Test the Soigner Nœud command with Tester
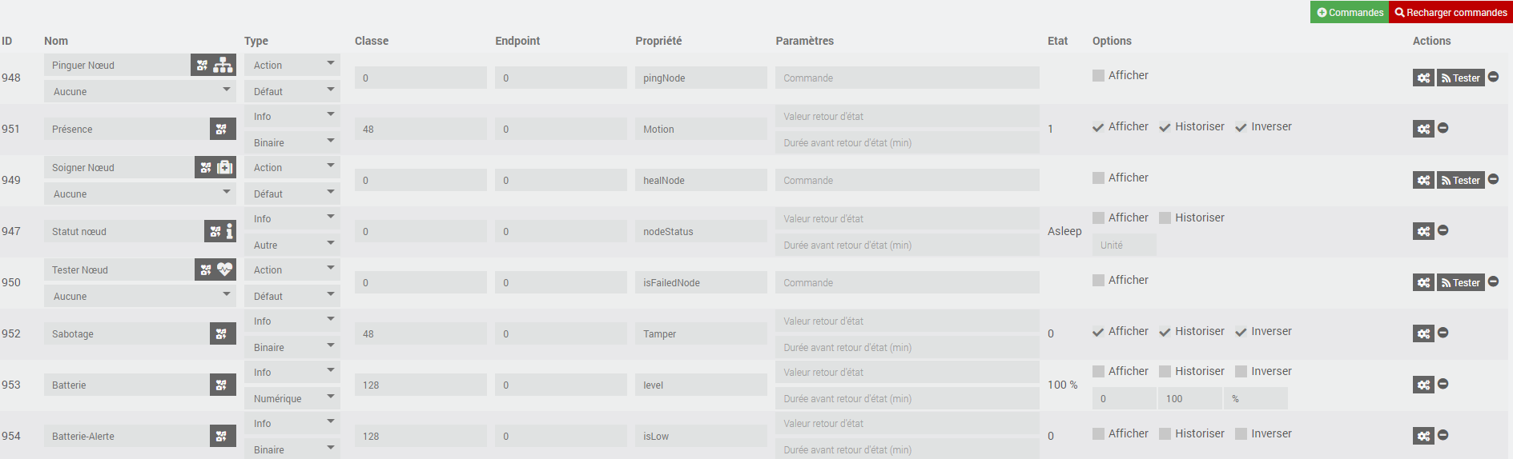This screenshot has width=1513, height=459. point(1460,180)
